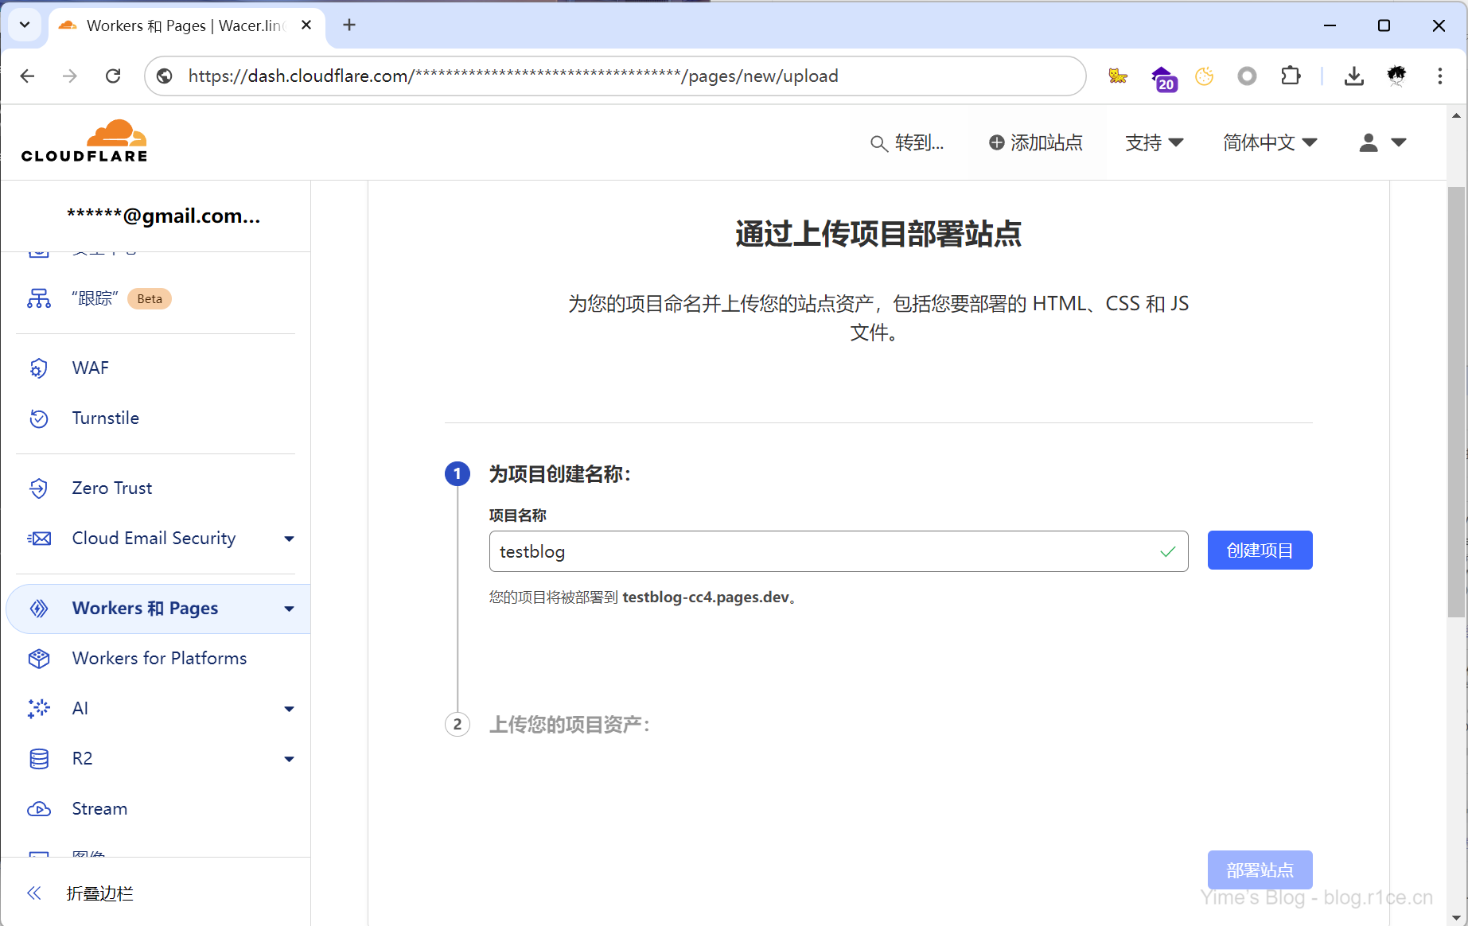Expand the Cloud Email Security submenu
This screenshot has width=1468, height=926.
(289, 539)
